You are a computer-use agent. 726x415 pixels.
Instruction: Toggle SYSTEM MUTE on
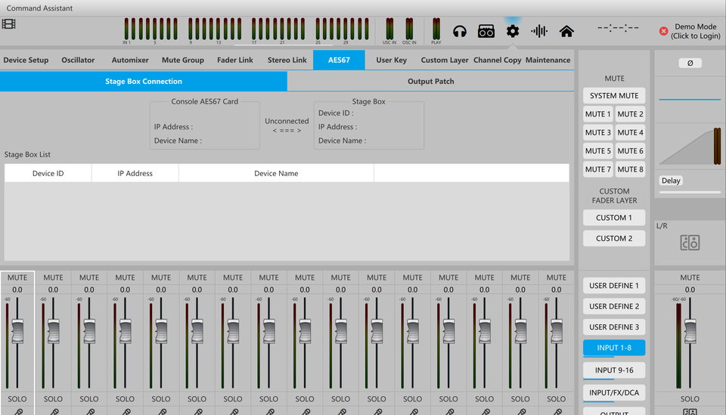pos(614,96)
